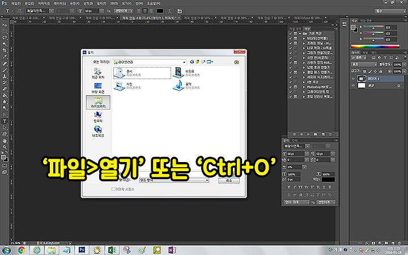Image resolution: width=408 pixels, height=255 pixels.
Task: Toggle checkmark for 그레이디언트 맵 action
Action: click(x=291, y=92)
